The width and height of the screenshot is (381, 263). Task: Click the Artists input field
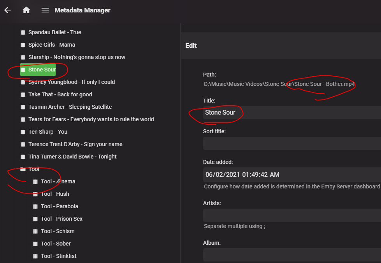292,215
